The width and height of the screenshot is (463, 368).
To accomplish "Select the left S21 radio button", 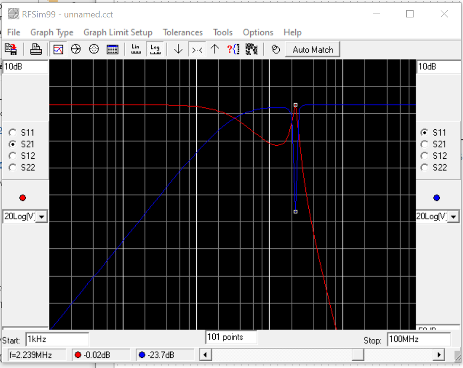I will (13, 144).
